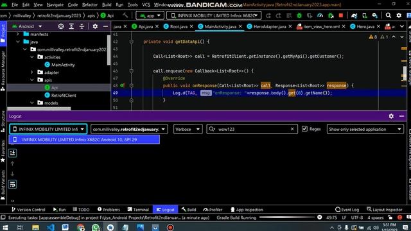The height and width of the screenshot is (231, 411).
Task: Expand the adapter package
Action: coord(32,73)
